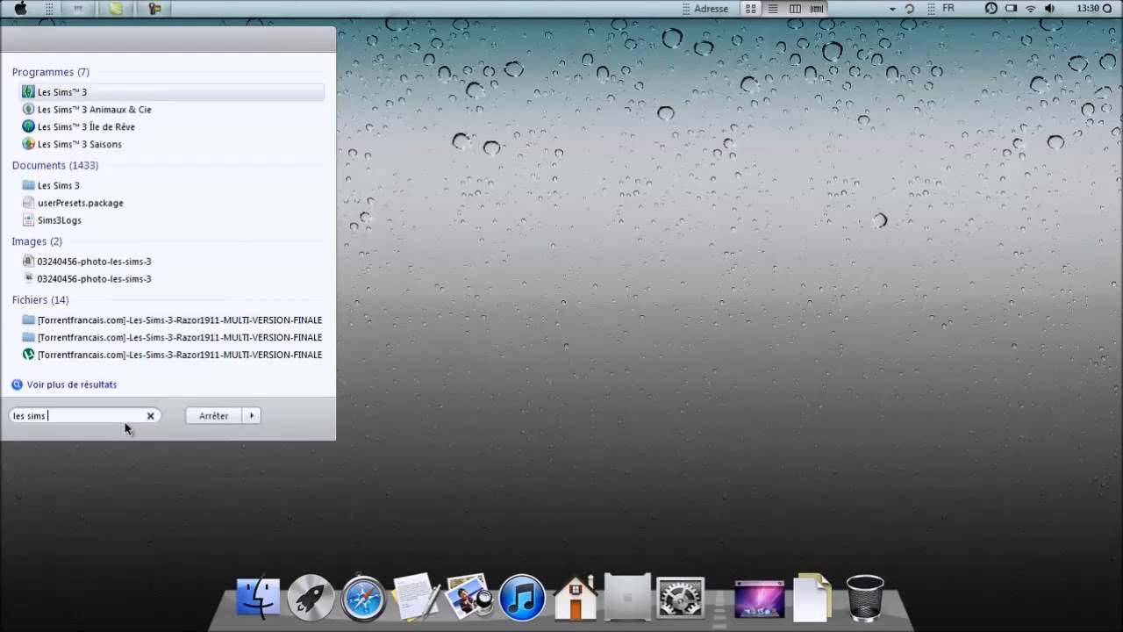Image resolution: width=1123 pixels, height=632 pixels.
Task: Open Preview photos icon in dock
Action: coord(469,597)
